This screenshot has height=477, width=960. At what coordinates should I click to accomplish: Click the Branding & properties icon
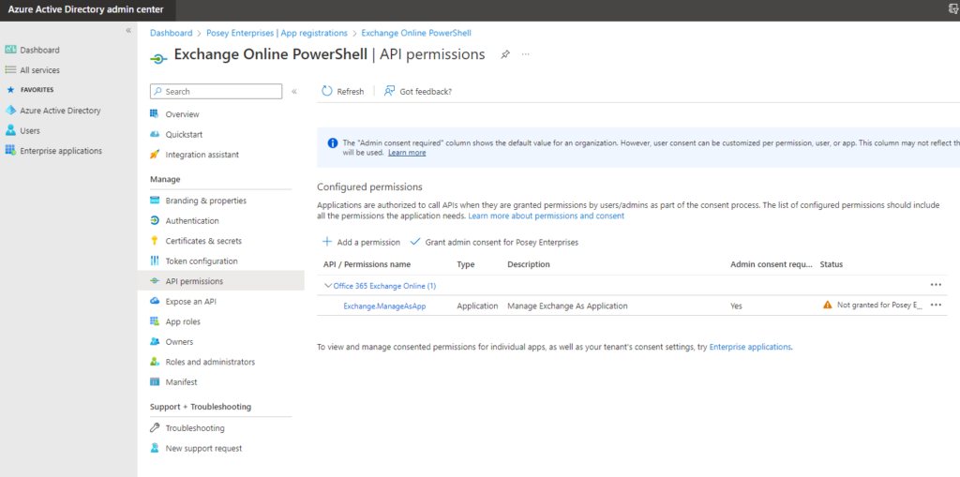(155, 201)
